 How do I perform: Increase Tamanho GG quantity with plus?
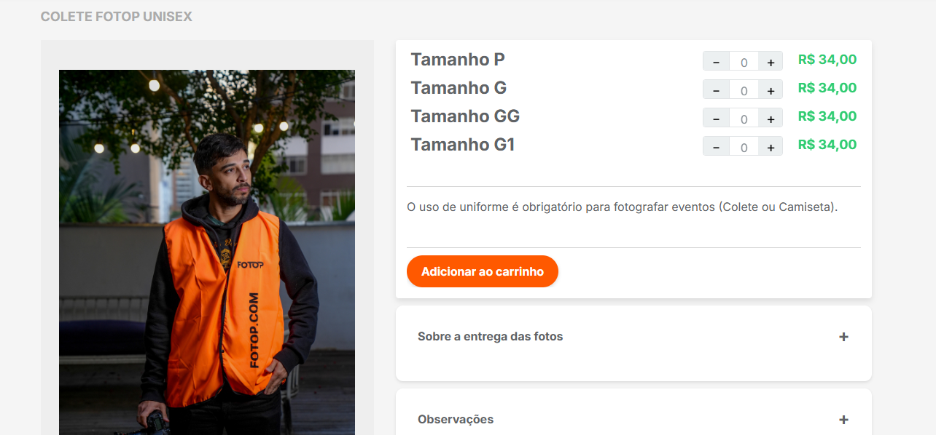tap(771, 119)
